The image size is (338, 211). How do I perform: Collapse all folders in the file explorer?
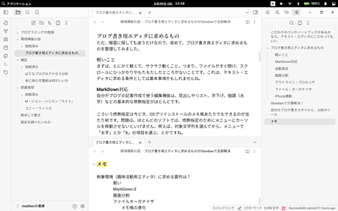(x=66, y=23)
